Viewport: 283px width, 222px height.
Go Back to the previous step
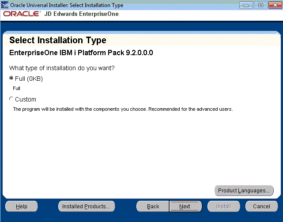pos(153,206)
